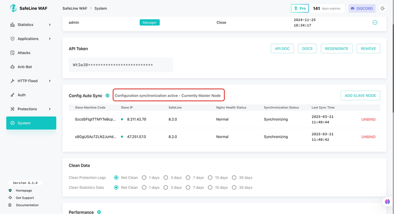The height and width of the screenshot is (214, 394).
Task: Select Not Clean for Protection Logs
Action: [x=116, y=178]
